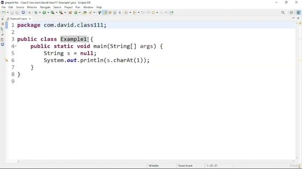Toggle Show Whitespace Characters
The image size is (302, 169).
pos(119,13)
